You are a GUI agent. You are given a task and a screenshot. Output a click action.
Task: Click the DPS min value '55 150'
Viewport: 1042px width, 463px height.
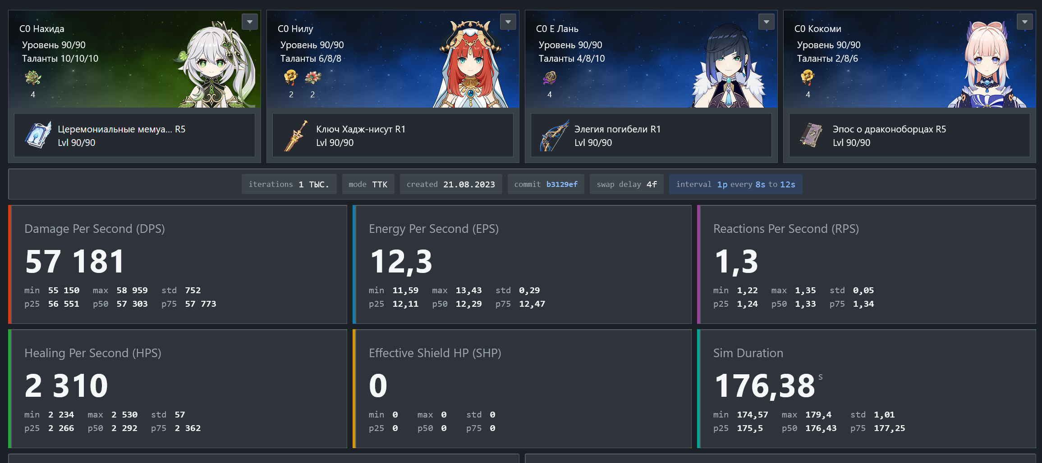coord(64,291)
